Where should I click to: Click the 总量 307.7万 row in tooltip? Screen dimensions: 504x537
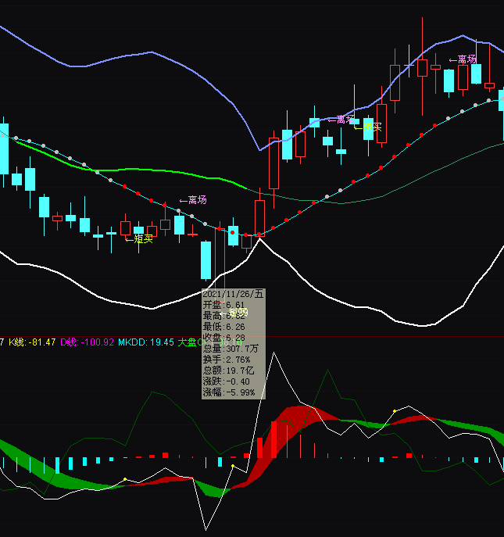tap(230, 349)
